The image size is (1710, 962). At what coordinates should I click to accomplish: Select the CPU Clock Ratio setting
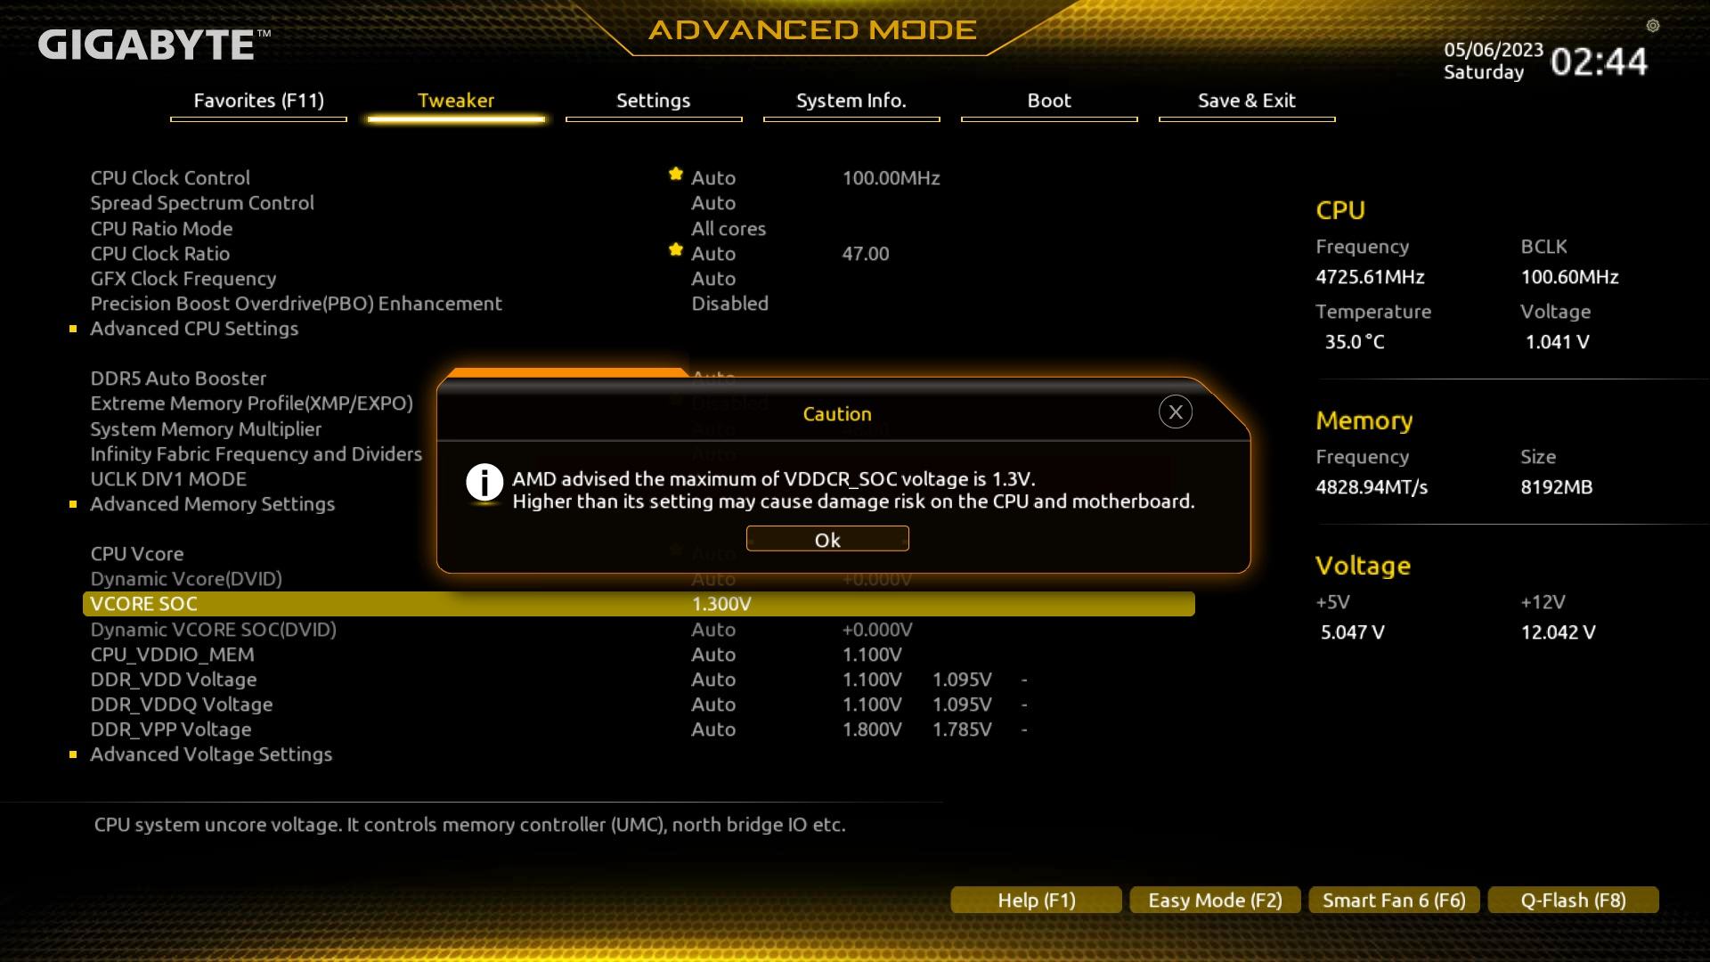point(639,254)
